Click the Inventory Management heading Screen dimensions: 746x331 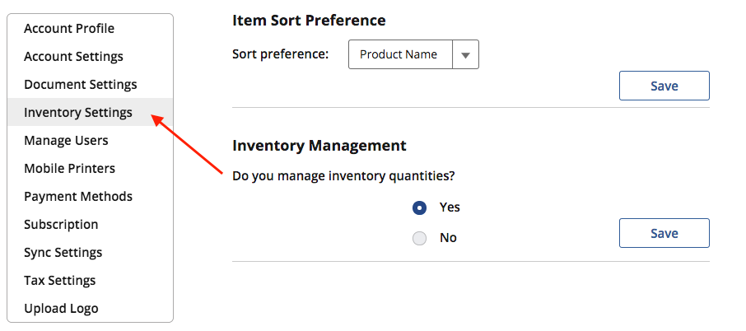[x=319, y=146]
